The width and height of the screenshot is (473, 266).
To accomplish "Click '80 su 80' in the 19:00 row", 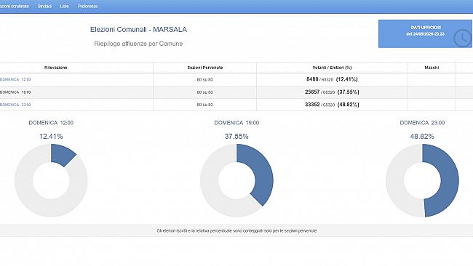I will pos(204,92).
